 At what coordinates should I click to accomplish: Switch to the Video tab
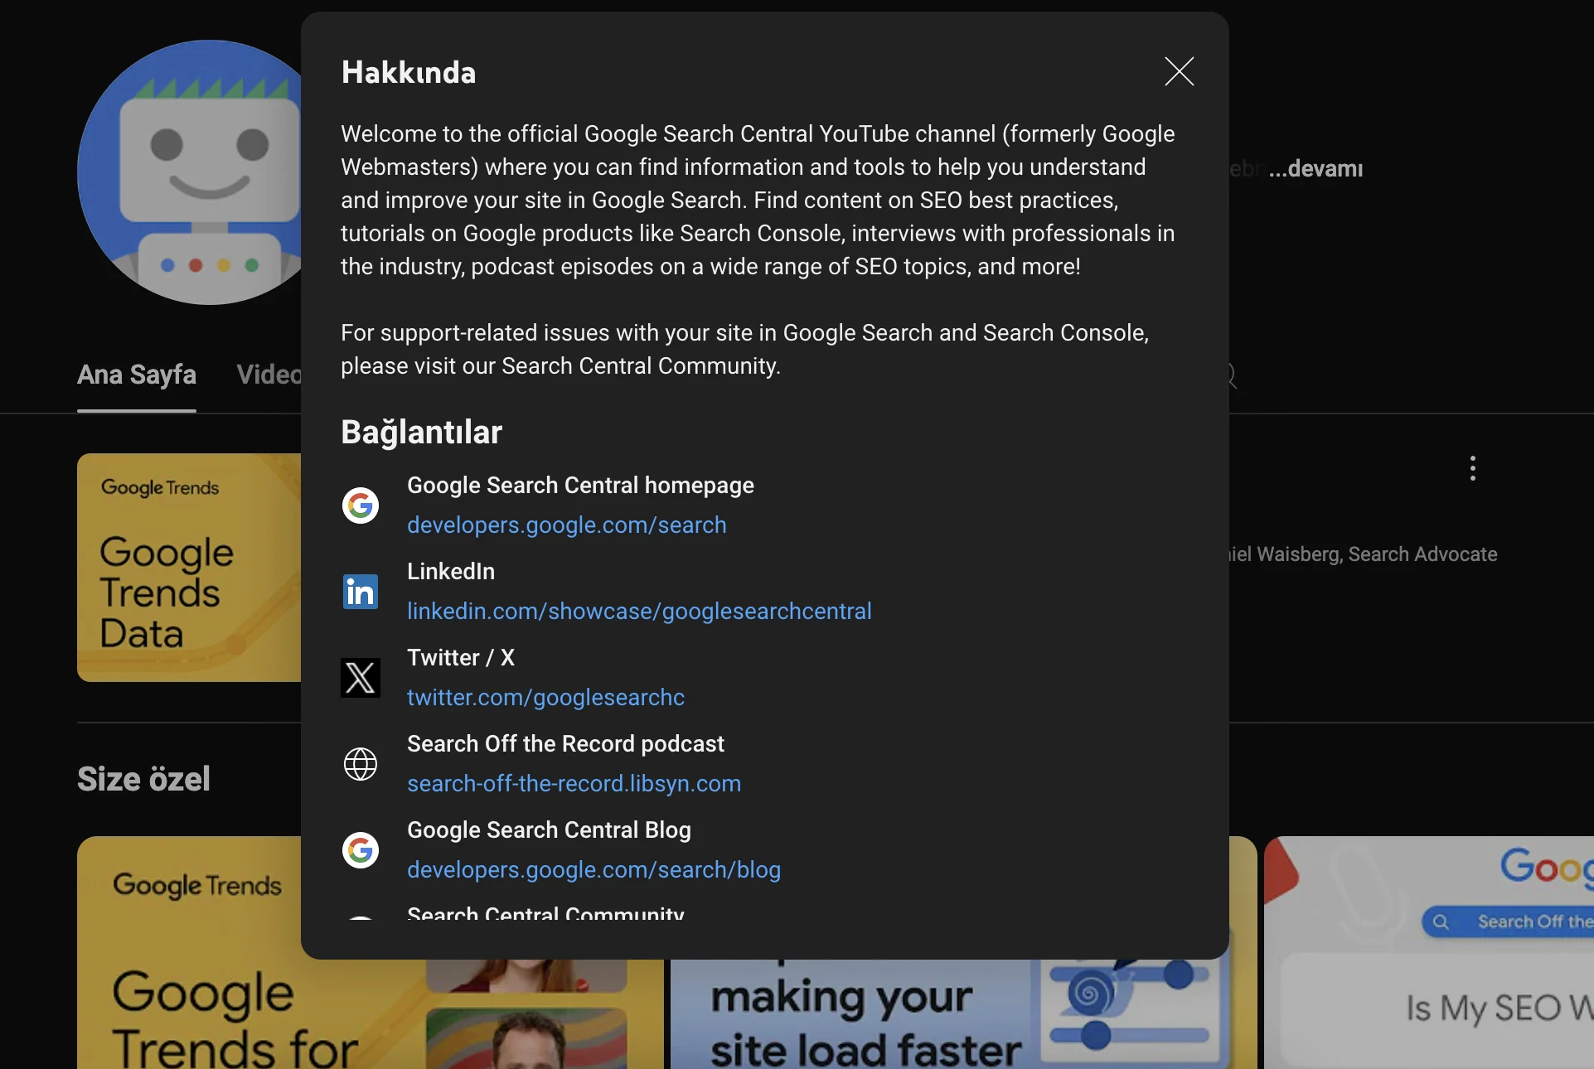269,375
